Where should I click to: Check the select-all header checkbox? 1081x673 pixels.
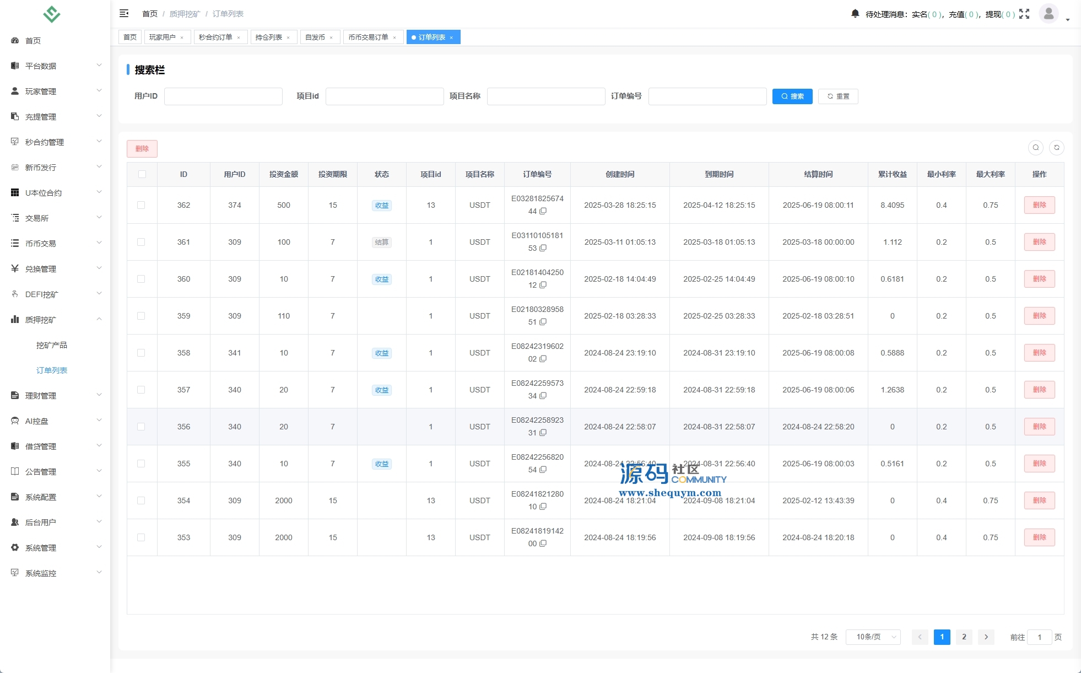click(142, 174)
